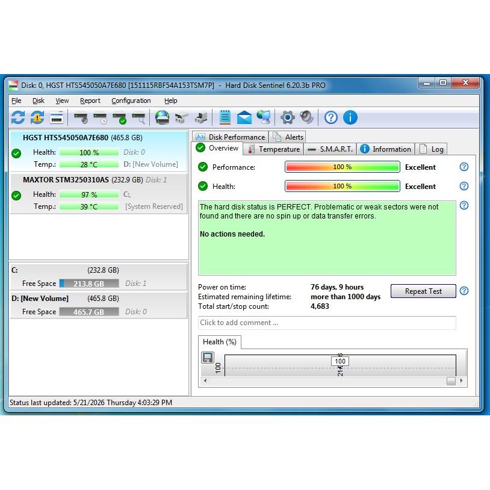490x490 pixels.
Task: Open the Configuration menu
Action: coord(131,101)
